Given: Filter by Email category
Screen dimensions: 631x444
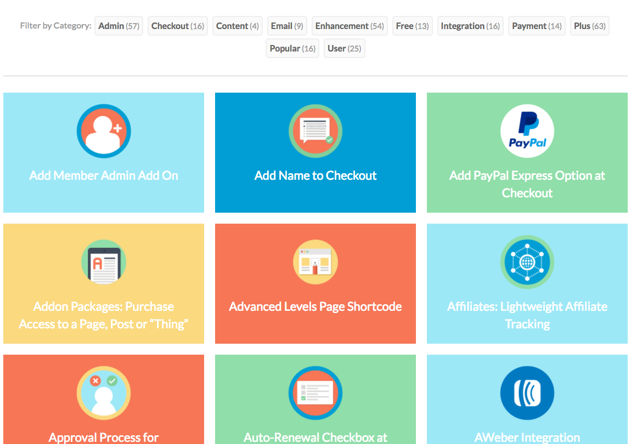Looking at the screenshot, I should 287,26.
